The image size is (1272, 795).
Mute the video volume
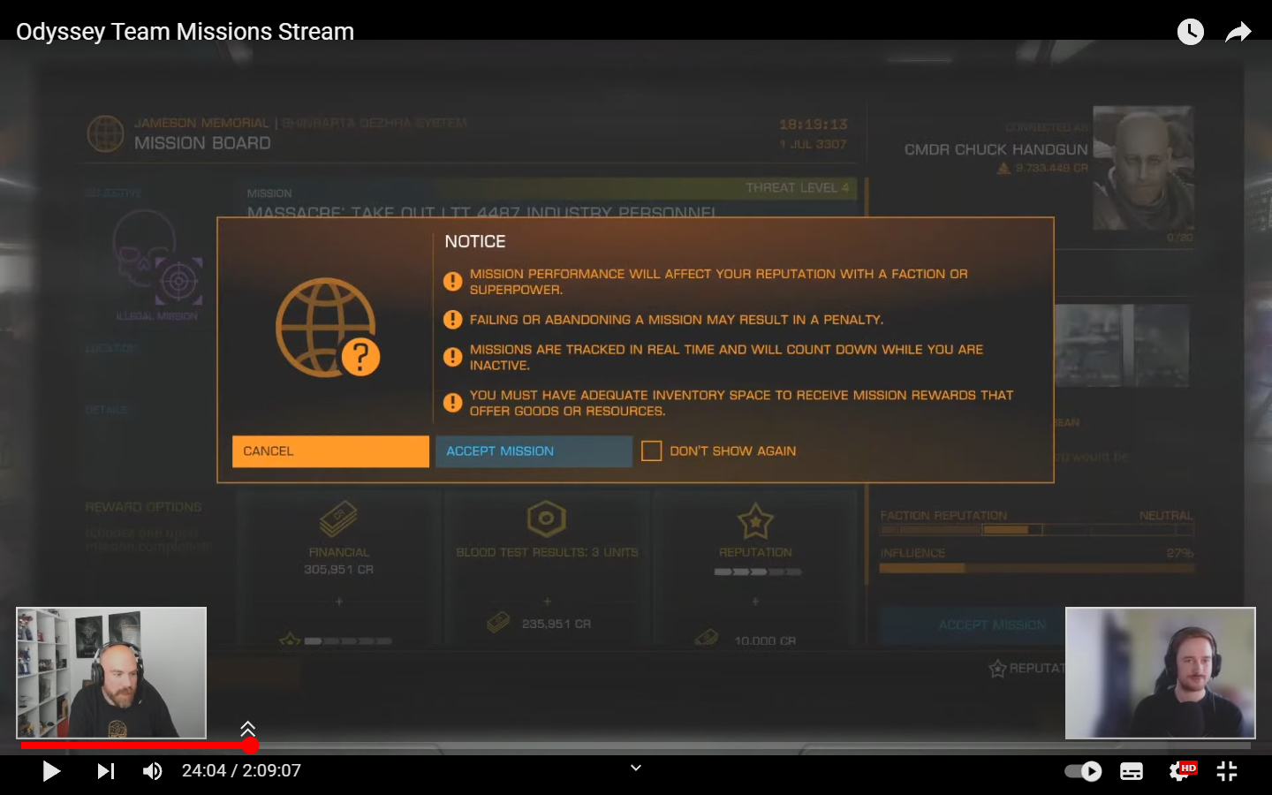pyautogui.click(x=153, y=771)
